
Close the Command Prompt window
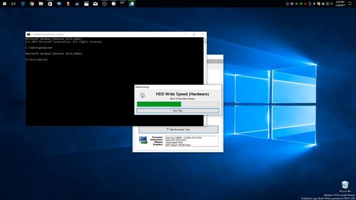point(202,34)
